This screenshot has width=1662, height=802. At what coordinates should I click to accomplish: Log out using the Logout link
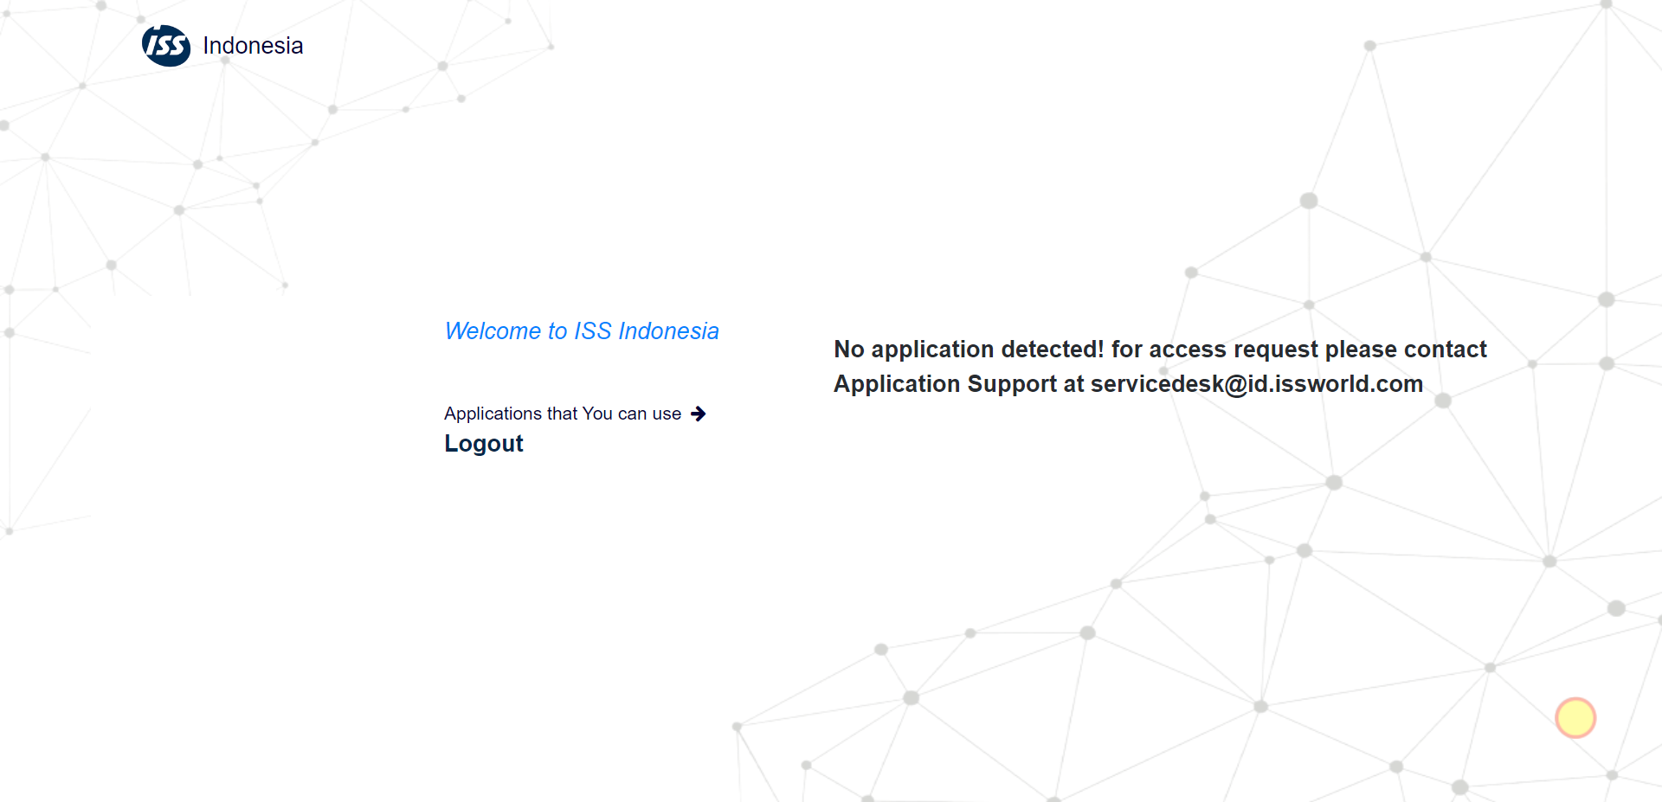click(483, 444)
